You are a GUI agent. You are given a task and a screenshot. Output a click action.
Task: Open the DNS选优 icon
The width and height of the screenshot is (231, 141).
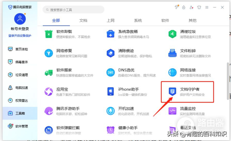click(110, 73)
